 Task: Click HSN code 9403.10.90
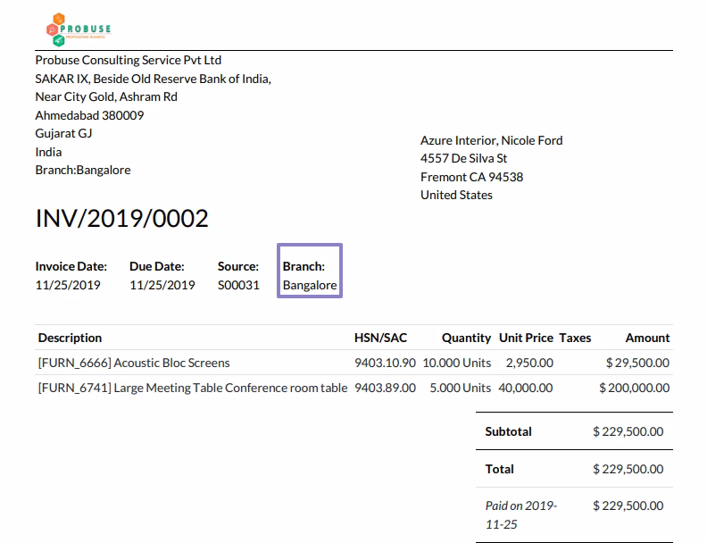pos(385,363)
